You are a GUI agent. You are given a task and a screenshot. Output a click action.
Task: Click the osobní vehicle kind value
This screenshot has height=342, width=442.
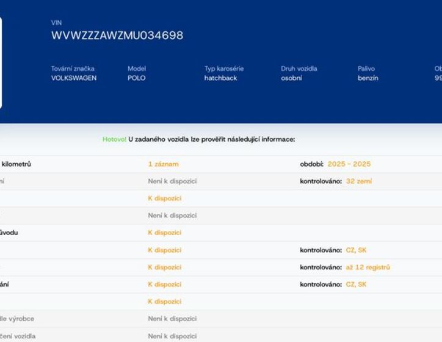[x=291, y=78]
